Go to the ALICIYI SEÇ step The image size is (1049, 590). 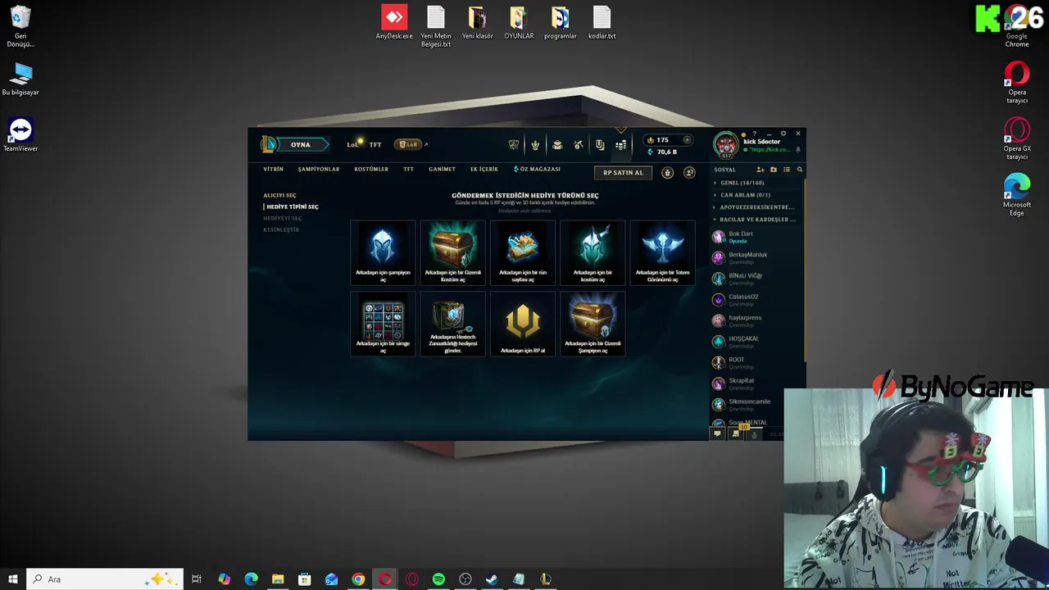click(x=279, y=196)
